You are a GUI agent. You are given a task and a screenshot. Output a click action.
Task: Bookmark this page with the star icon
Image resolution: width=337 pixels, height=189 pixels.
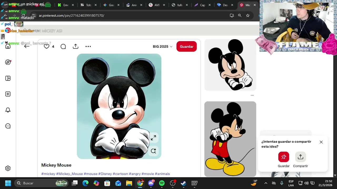coord(248,15)
